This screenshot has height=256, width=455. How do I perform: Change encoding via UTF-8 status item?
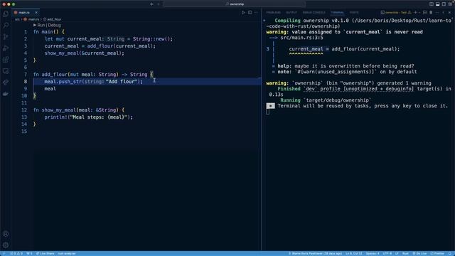coord(387,253)
